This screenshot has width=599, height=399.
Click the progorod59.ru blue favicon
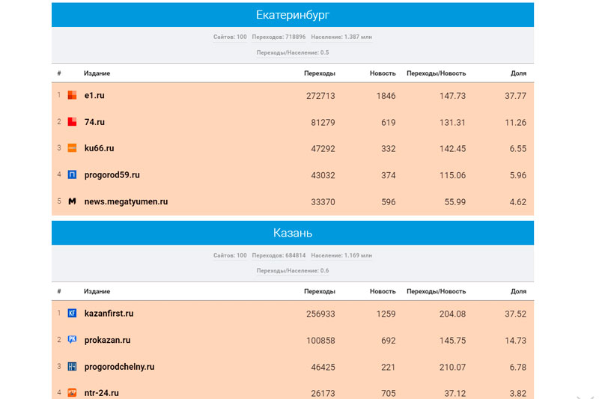(72, 175)
